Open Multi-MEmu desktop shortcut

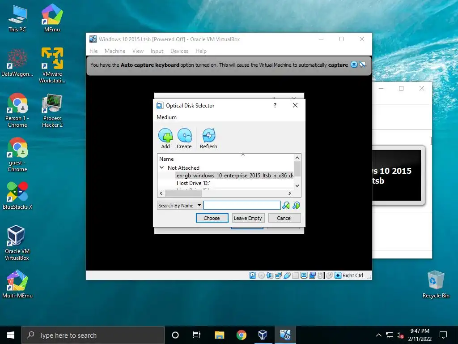tap(17, 284)
